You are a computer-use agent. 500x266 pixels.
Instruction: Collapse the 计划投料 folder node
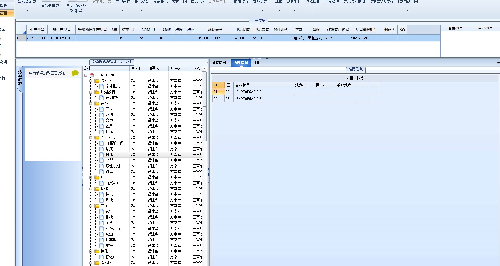point(91,92)
